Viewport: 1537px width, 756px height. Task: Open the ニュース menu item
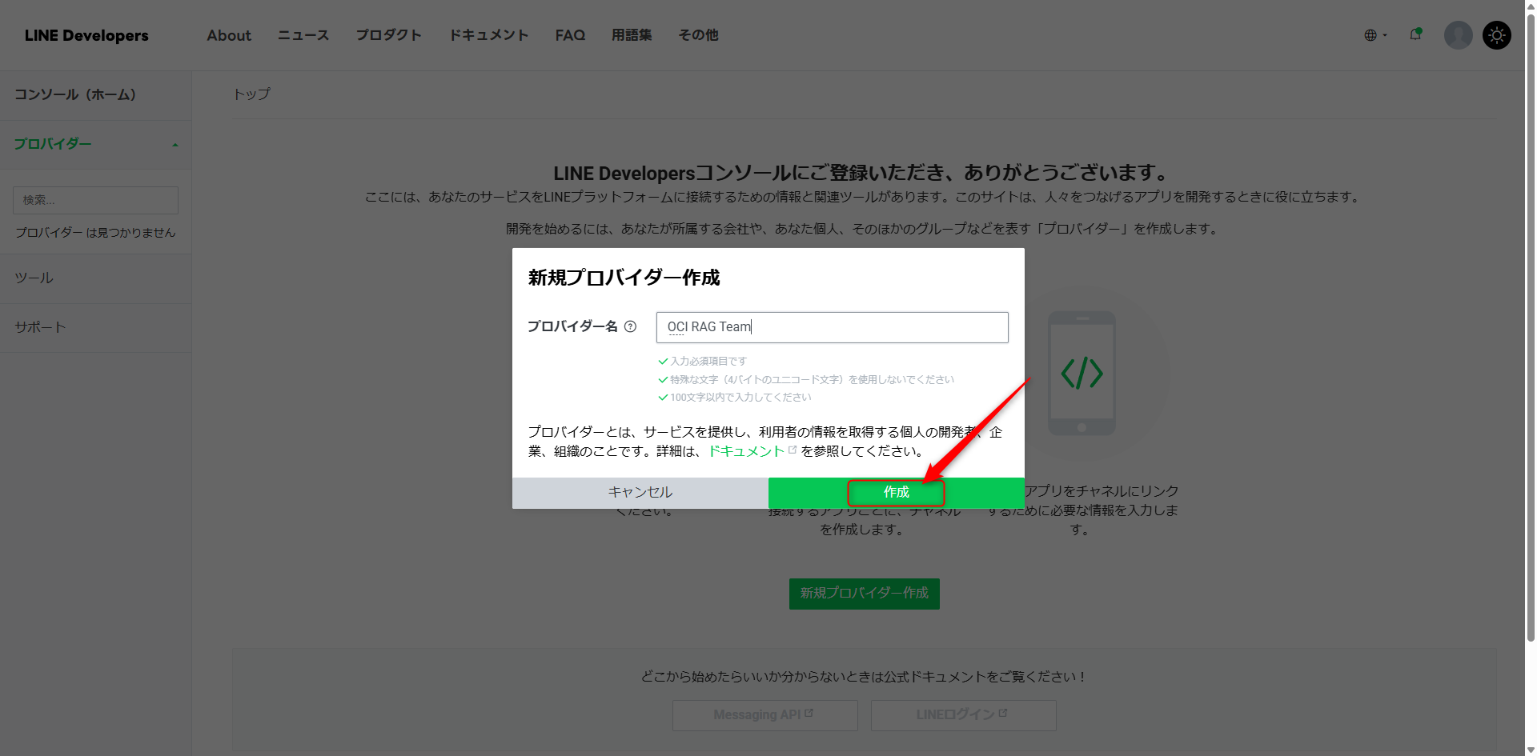coord(303,35)
